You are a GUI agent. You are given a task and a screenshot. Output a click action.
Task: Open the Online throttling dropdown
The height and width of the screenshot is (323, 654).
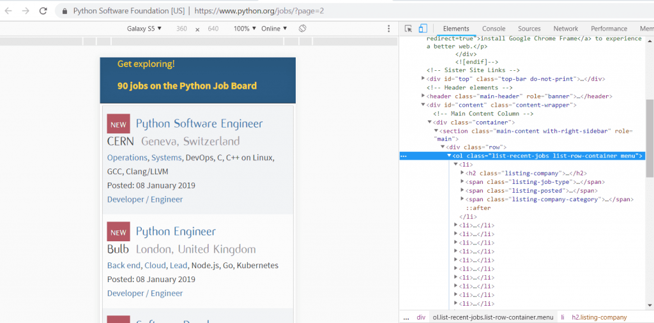point(274,29)
